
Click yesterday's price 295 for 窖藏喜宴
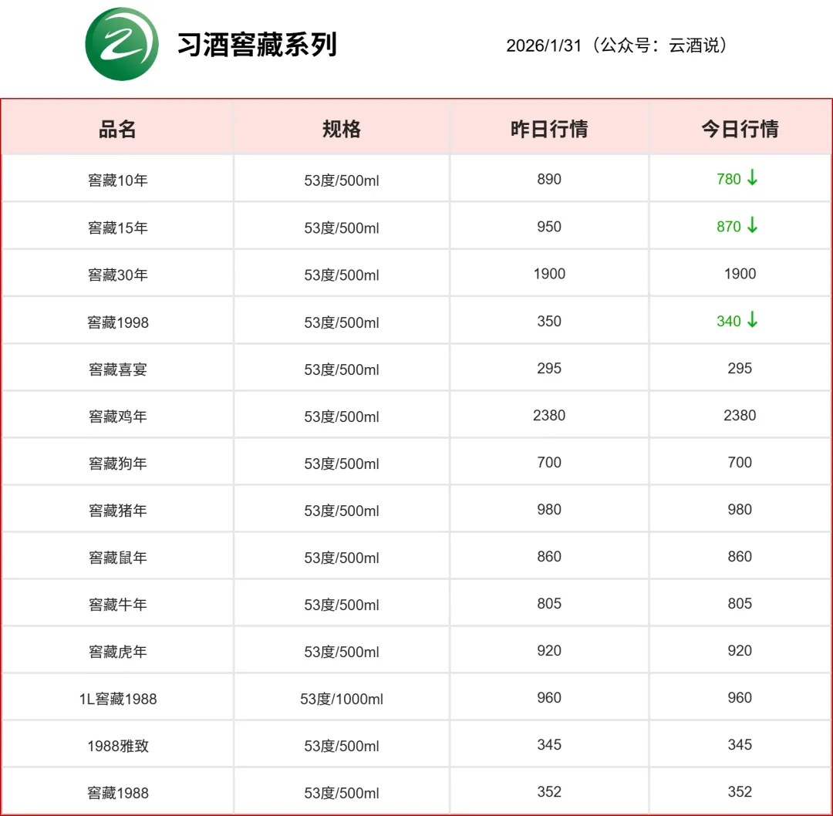coord(549,368)
